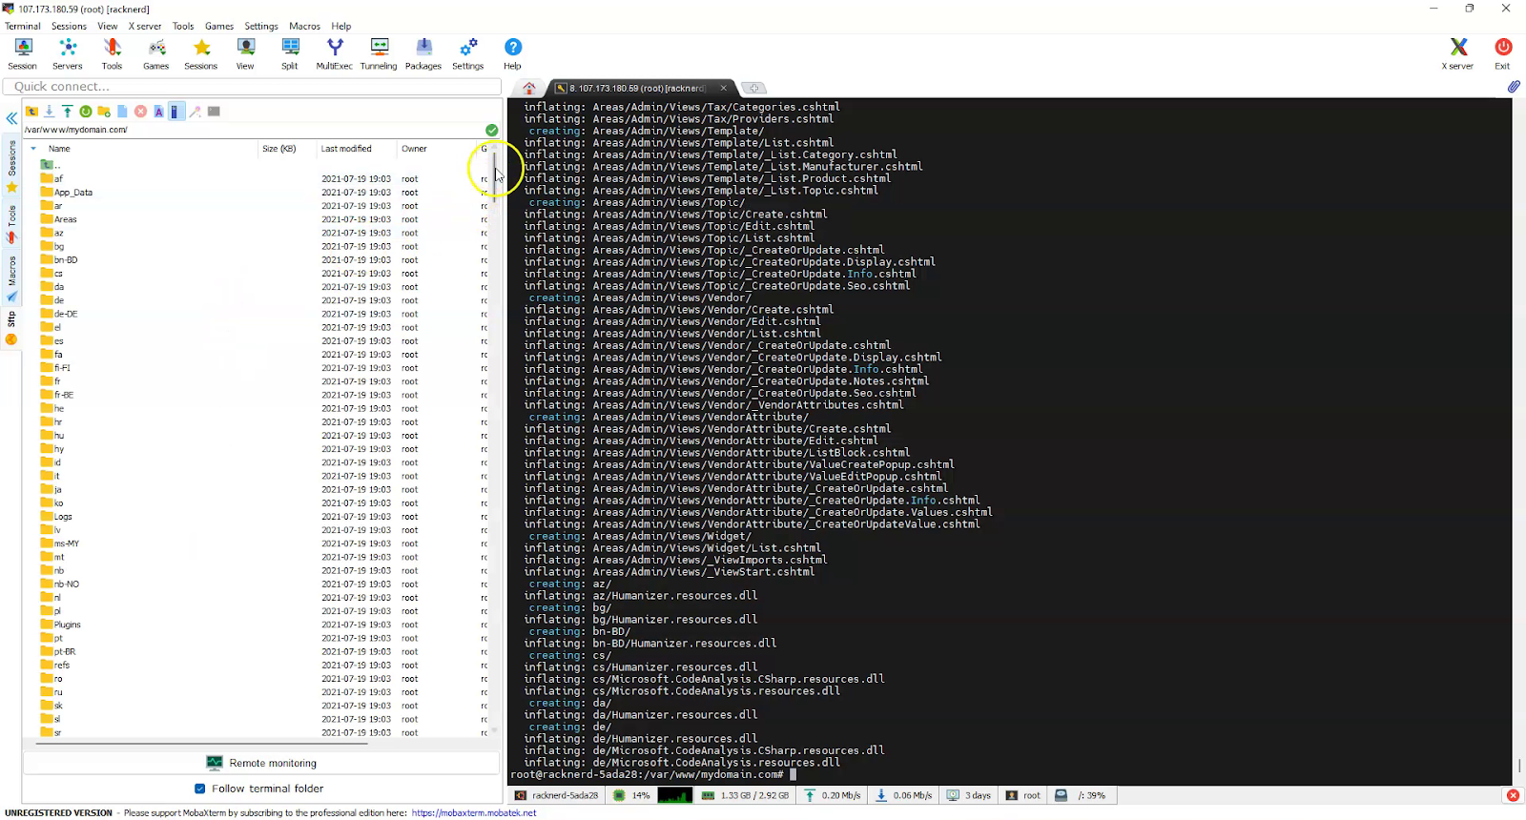The width and height of the screenshot is (1526, 820).
Task: Click the file list horizontal scrollbar
Action: click(202, 743)
